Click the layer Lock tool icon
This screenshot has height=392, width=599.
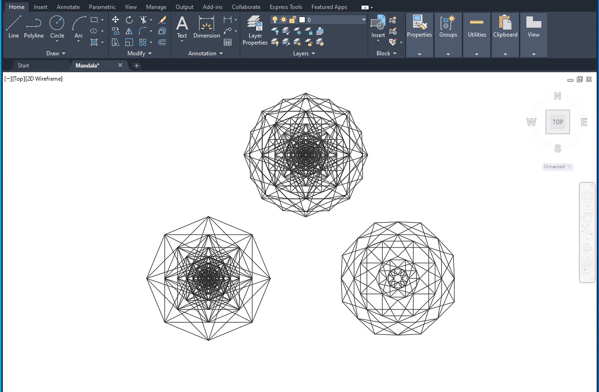pos(309,31)
